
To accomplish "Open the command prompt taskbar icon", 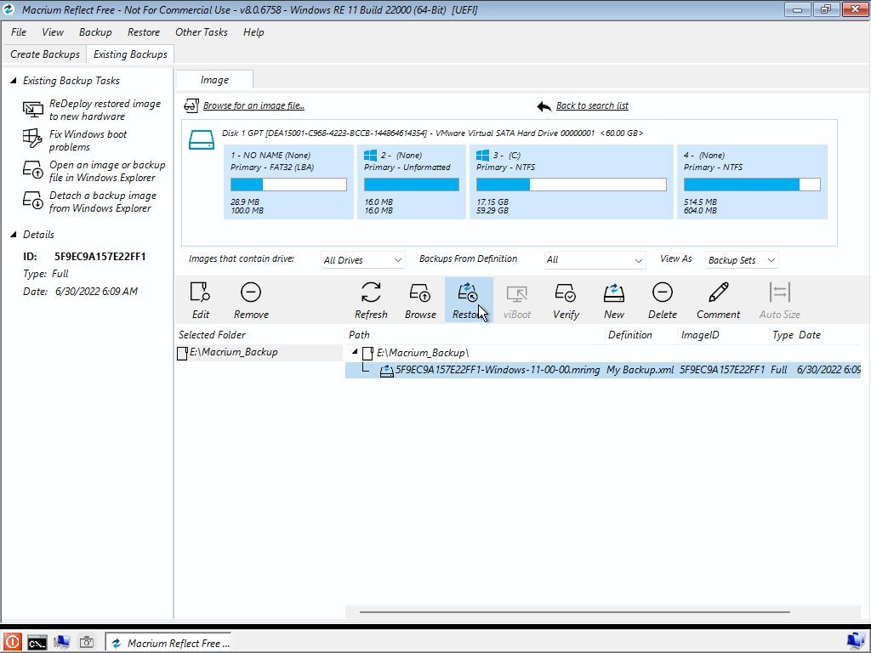I will 37,643.
